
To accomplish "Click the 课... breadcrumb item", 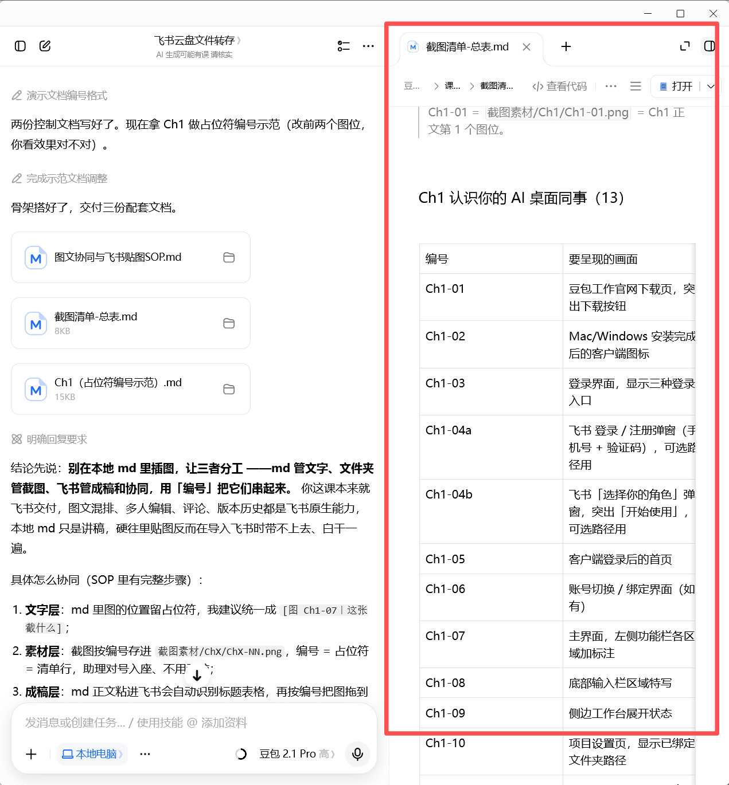I will (x=453, y=86).
